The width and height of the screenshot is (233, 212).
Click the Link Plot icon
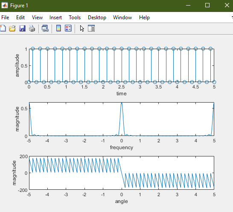coord(45,28)
